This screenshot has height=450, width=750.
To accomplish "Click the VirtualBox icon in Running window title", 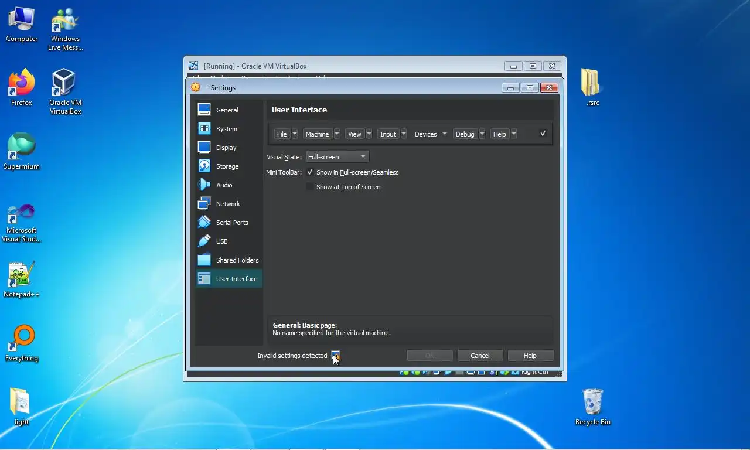I will tap(193, 66).
